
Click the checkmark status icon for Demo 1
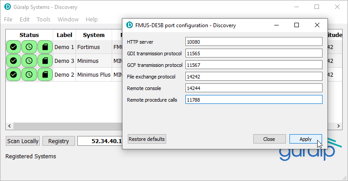coord(13,47)
